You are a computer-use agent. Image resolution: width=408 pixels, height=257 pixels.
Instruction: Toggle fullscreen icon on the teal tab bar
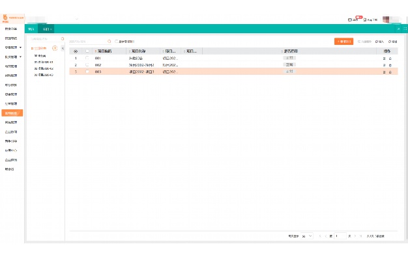point(405,29)
